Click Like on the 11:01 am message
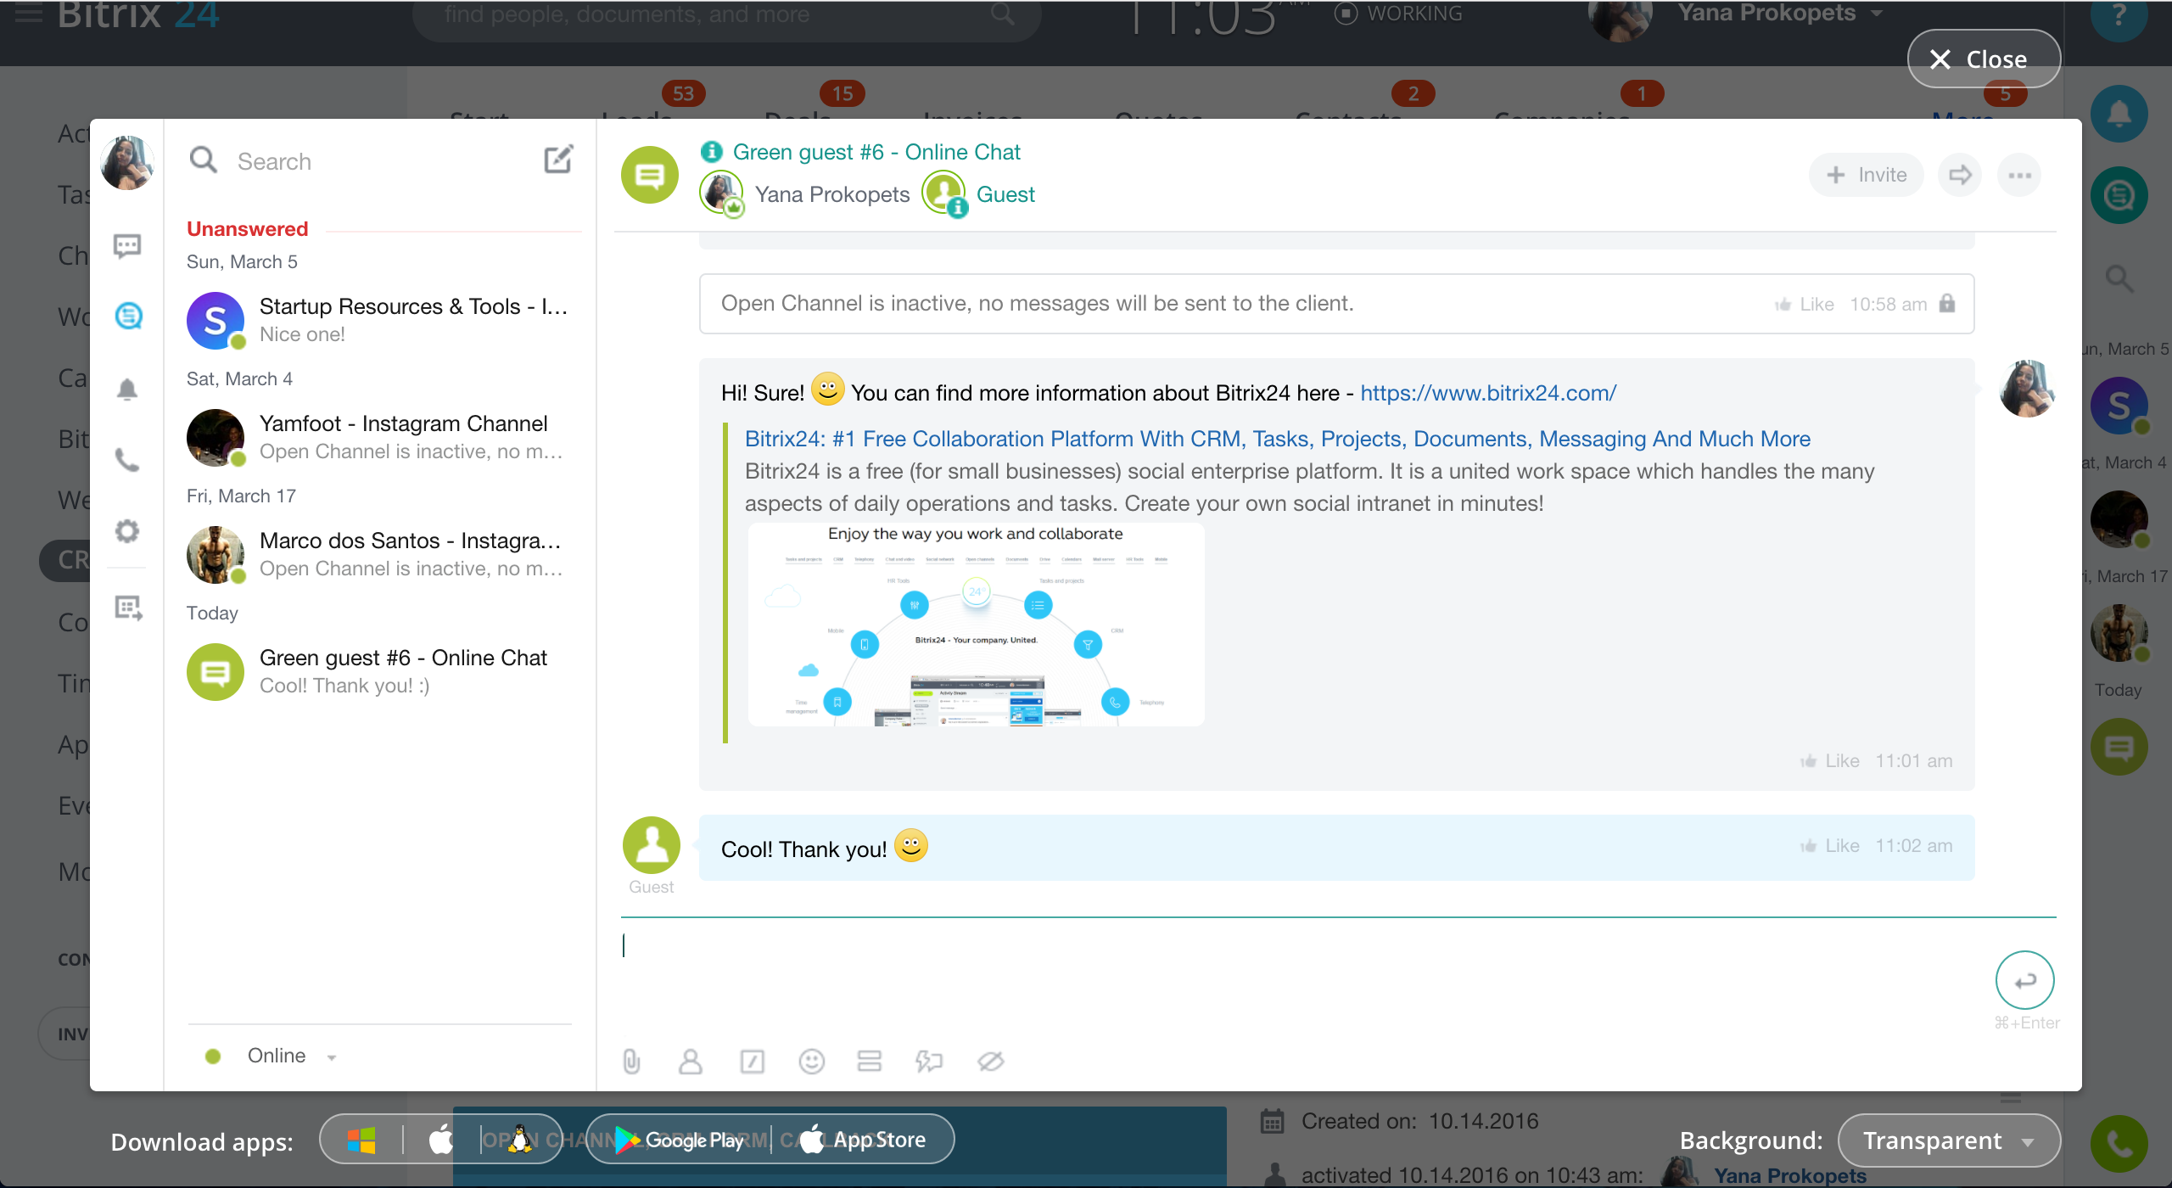This screenshot has height=1188, width=2172. point(1830,761)
